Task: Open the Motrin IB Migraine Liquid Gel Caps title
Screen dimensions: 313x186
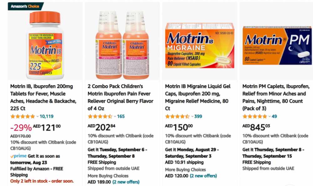Action: [x=198, y=97]
